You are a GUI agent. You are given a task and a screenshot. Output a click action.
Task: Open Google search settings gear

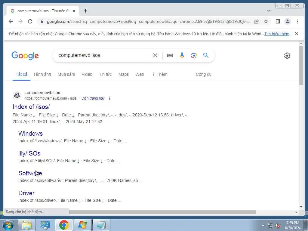point(287,56)
